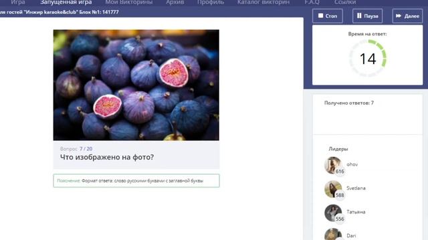
Task: Click the leader name ohov
Action: pos(352,165)
